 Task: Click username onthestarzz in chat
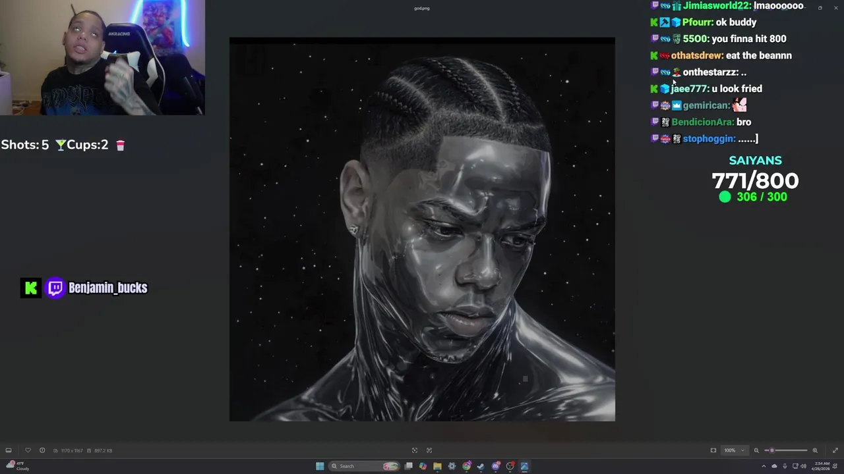[x=709, y=72]
